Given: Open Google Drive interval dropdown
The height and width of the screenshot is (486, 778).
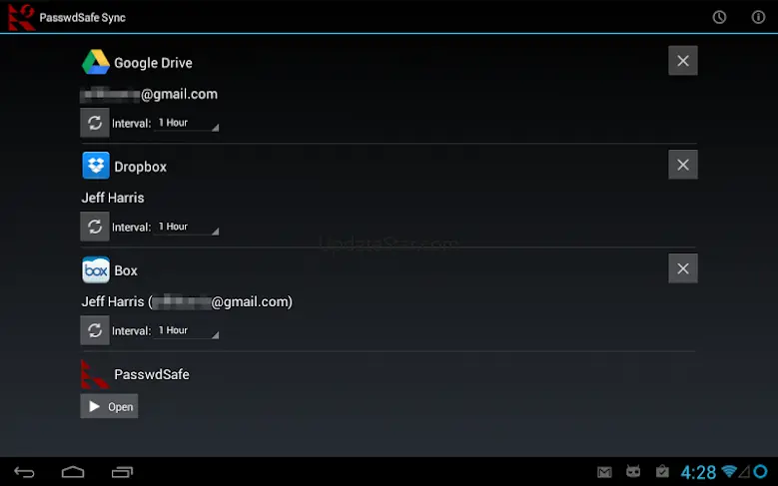Looking at the screenshot, I should click(187, 123).
